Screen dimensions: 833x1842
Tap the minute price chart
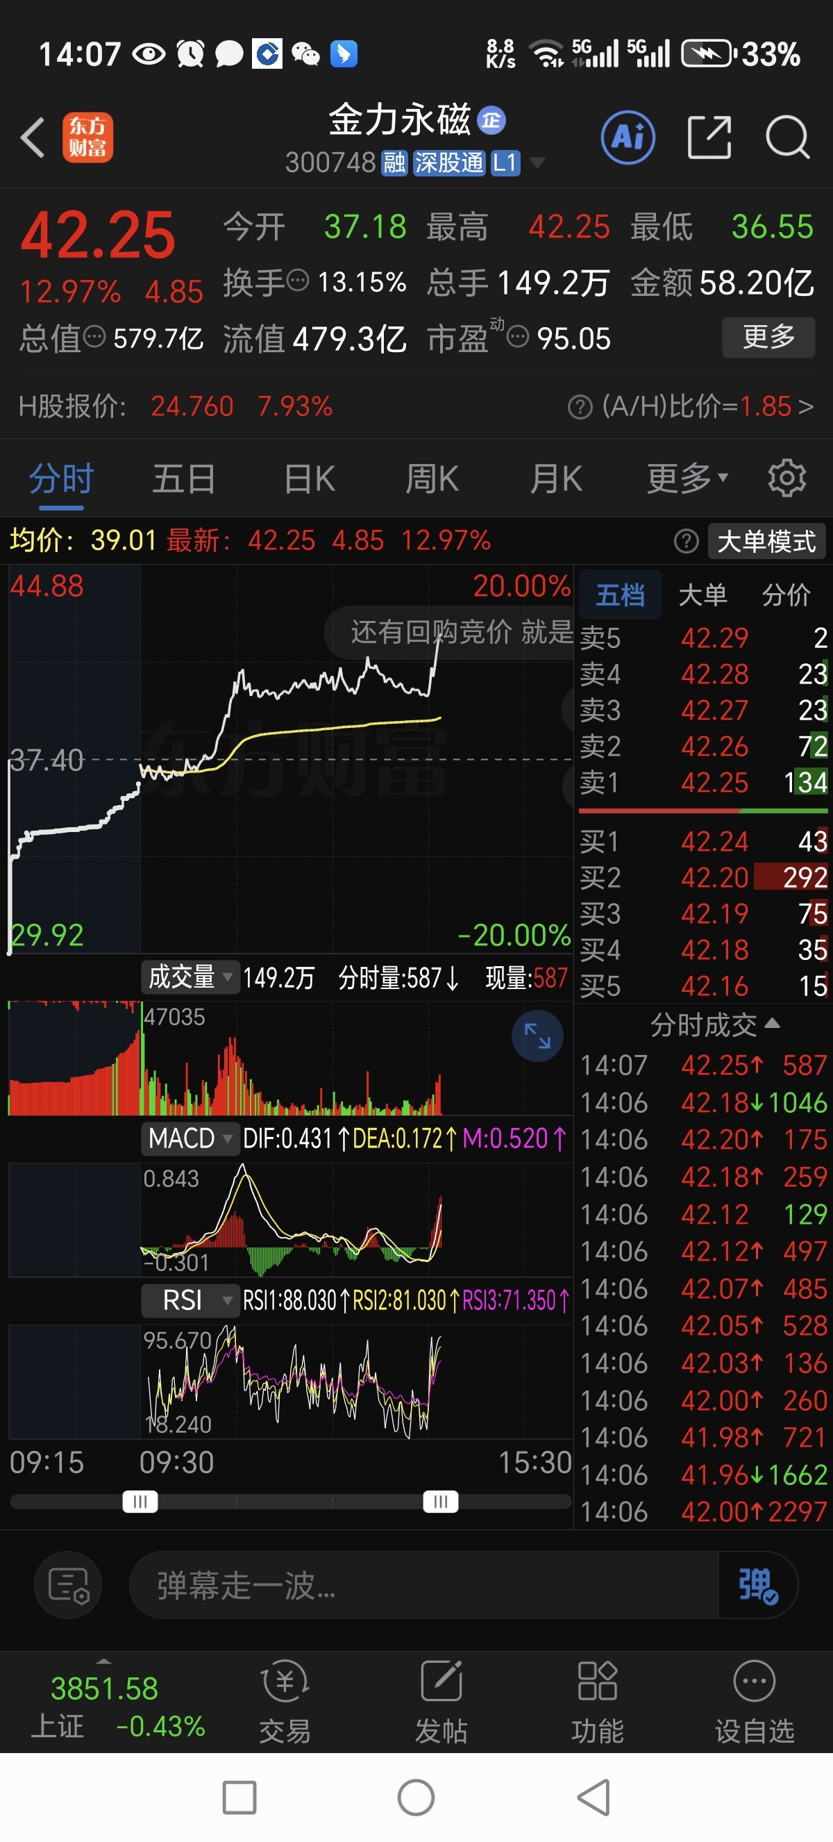[290, 759]
